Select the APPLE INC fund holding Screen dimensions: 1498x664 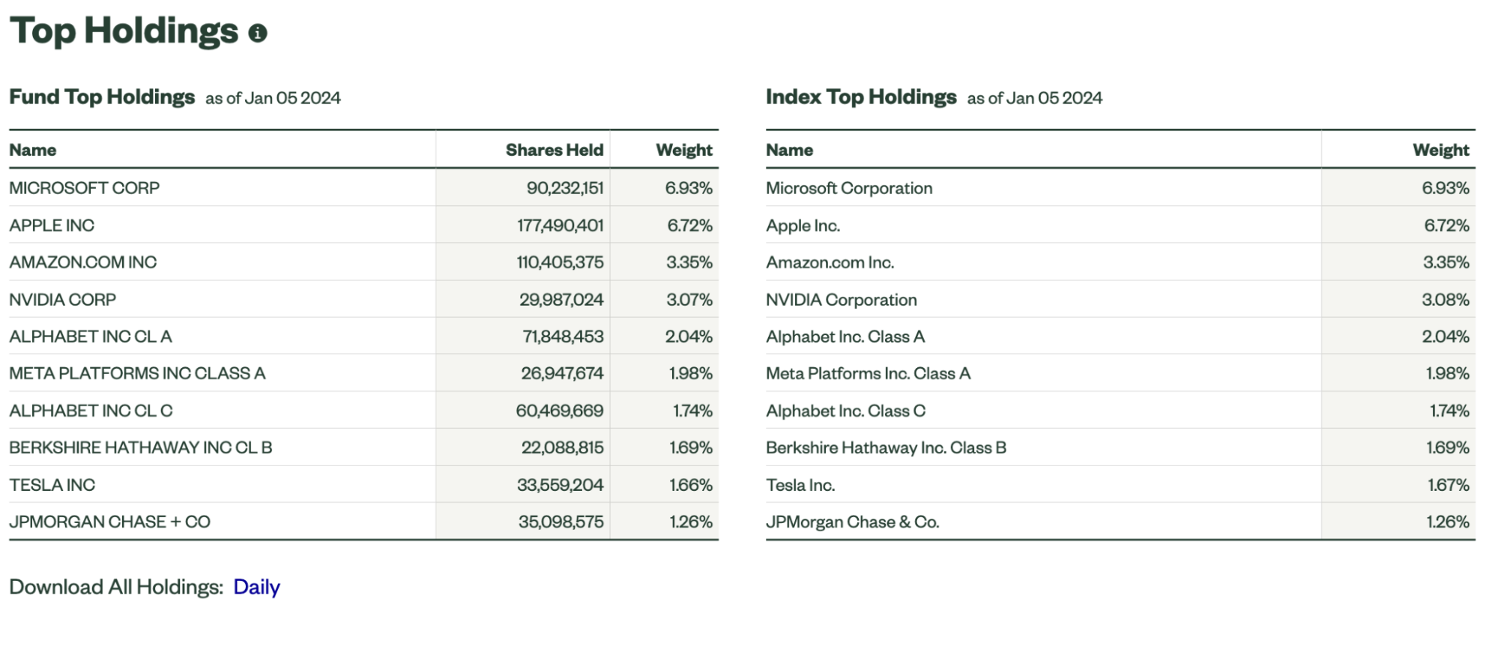coord(52,226)
